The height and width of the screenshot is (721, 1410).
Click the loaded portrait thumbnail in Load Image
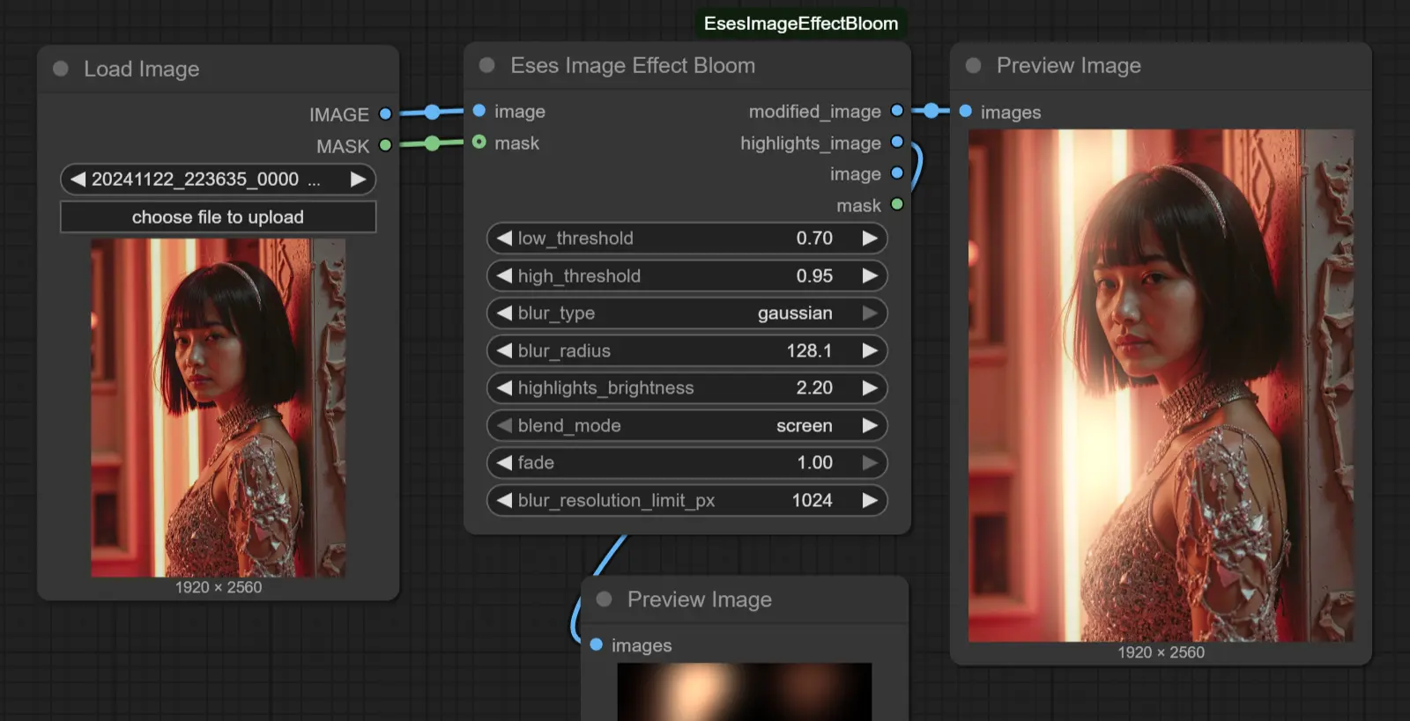[x=218, y=408]
